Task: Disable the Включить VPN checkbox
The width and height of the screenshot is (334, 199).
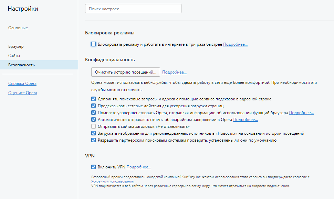Action: point(94,167)
